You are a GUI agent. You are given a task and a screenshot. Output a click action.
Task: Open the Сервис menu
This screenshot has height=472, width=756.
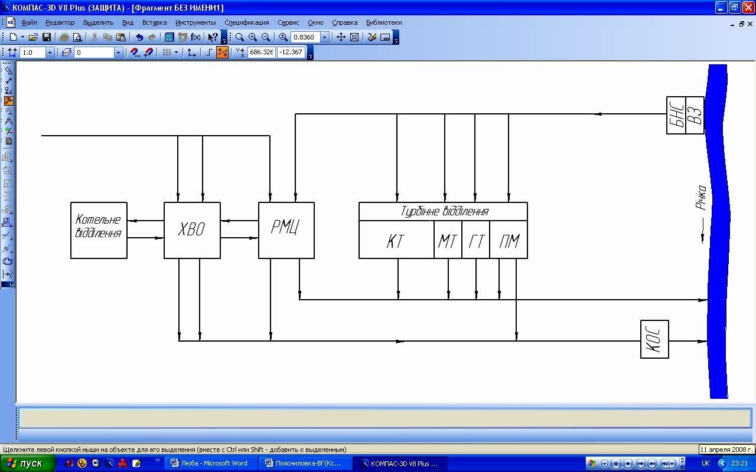click(x=288, y=22)
